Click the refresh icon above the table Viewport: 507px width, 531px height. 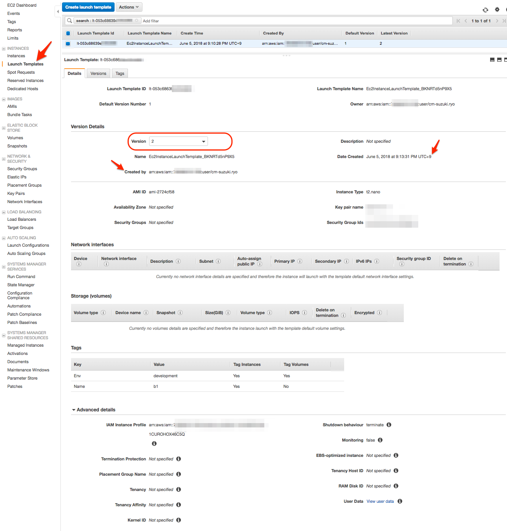click(485, 10)
